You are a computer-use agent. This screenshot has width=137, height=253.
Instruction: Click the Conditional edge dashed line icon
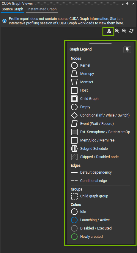click(74, 181)
